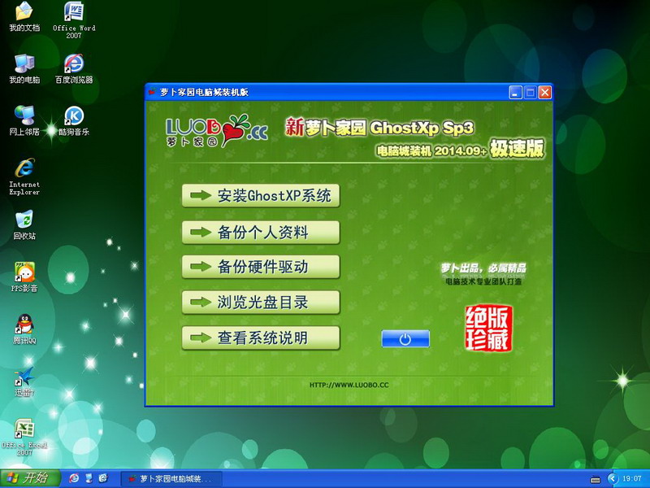Viewport: 650px width, 488px height.
Task: Click the LUOBO.CC radish logo
Action: tap(217, 130)
